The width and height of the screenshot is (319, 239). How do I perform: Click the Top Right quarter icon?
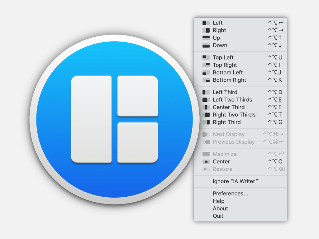[206, 65]
